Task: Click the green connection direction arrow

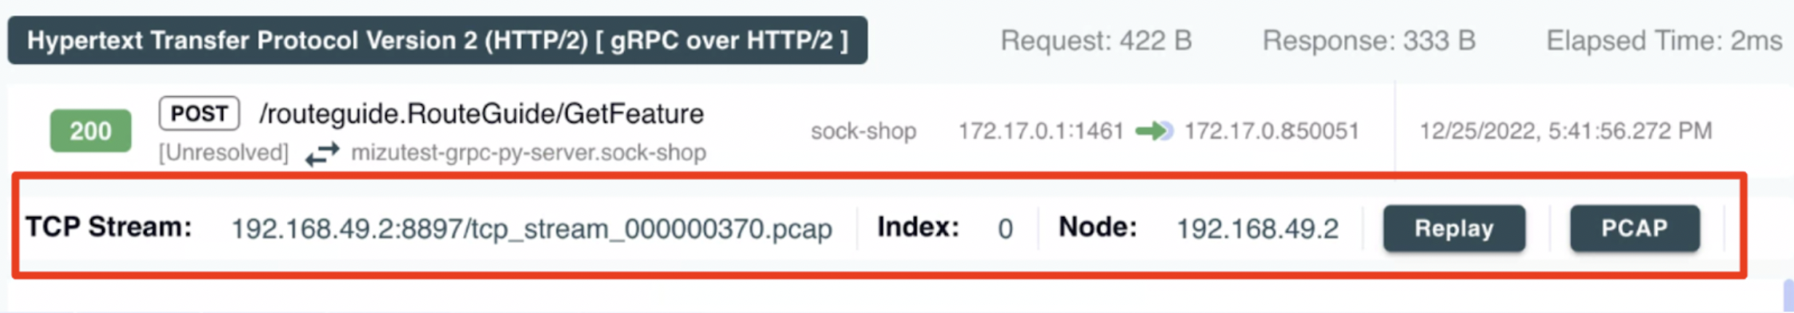Action: point(1154,131)
